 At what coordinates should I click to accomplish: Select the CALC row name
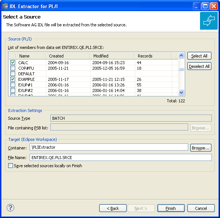[23, 63]
